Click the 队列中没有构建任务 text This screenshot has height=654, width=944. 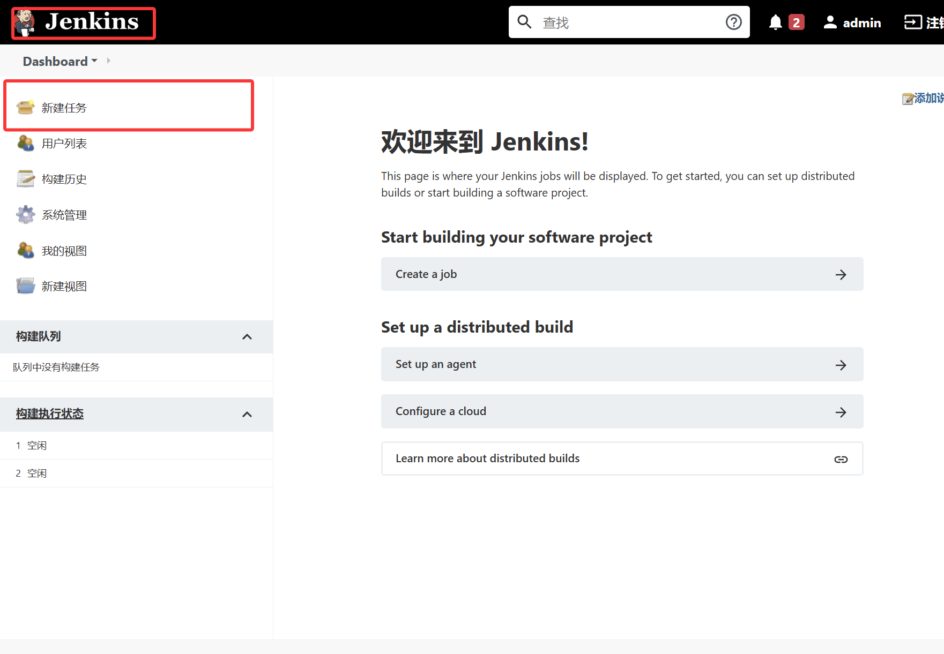point(56,367)
